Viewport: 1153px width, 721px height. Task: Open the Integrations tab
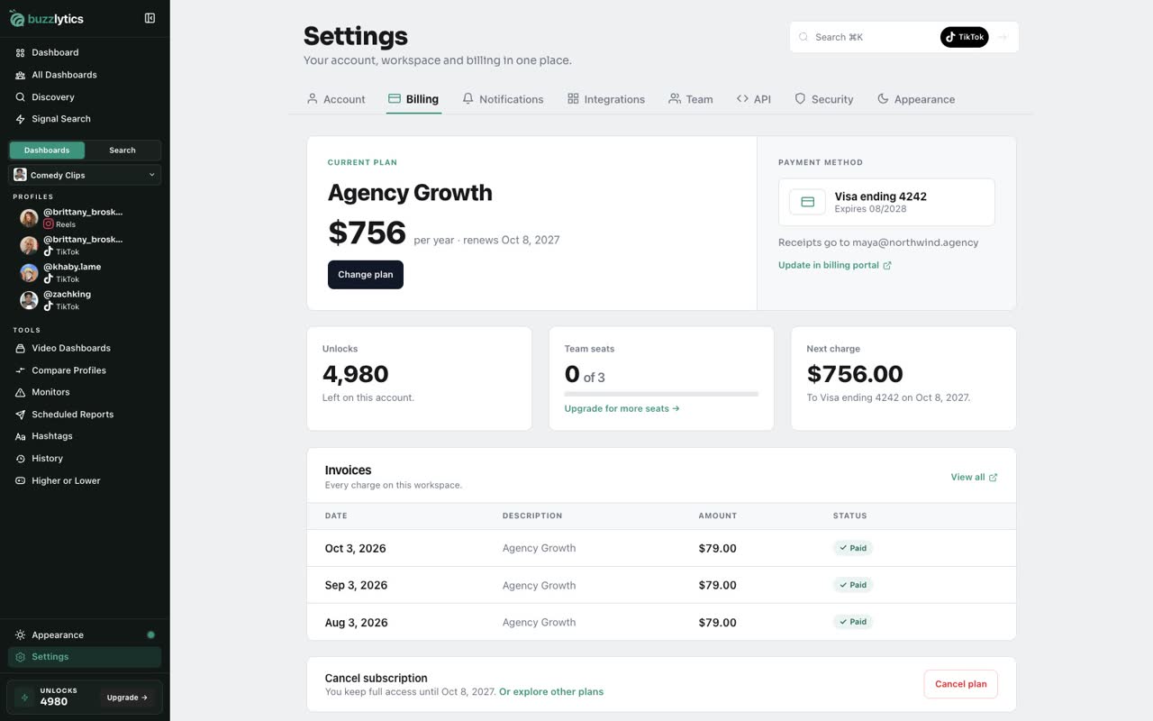click(x=606, y=99)
